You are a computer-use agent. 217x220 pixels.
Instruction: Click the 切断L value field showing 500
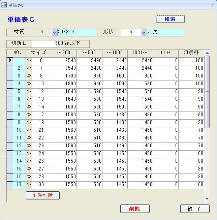[x=48, y=44]
